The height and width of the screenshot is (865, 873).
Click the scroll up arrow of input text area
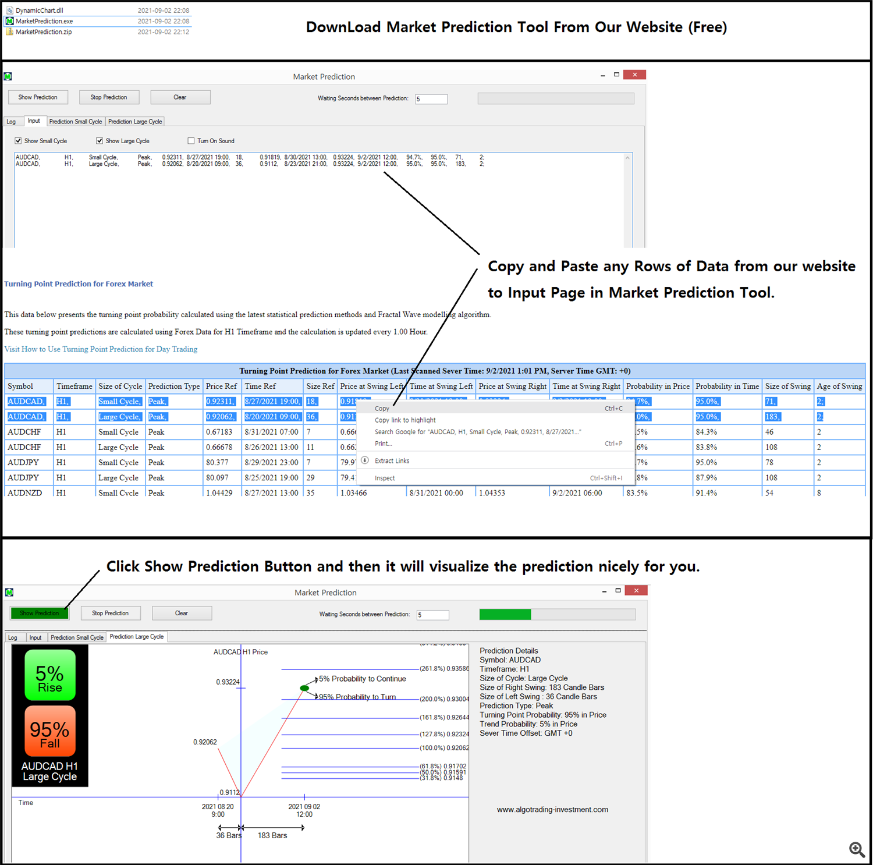click(x=627, y=158)
